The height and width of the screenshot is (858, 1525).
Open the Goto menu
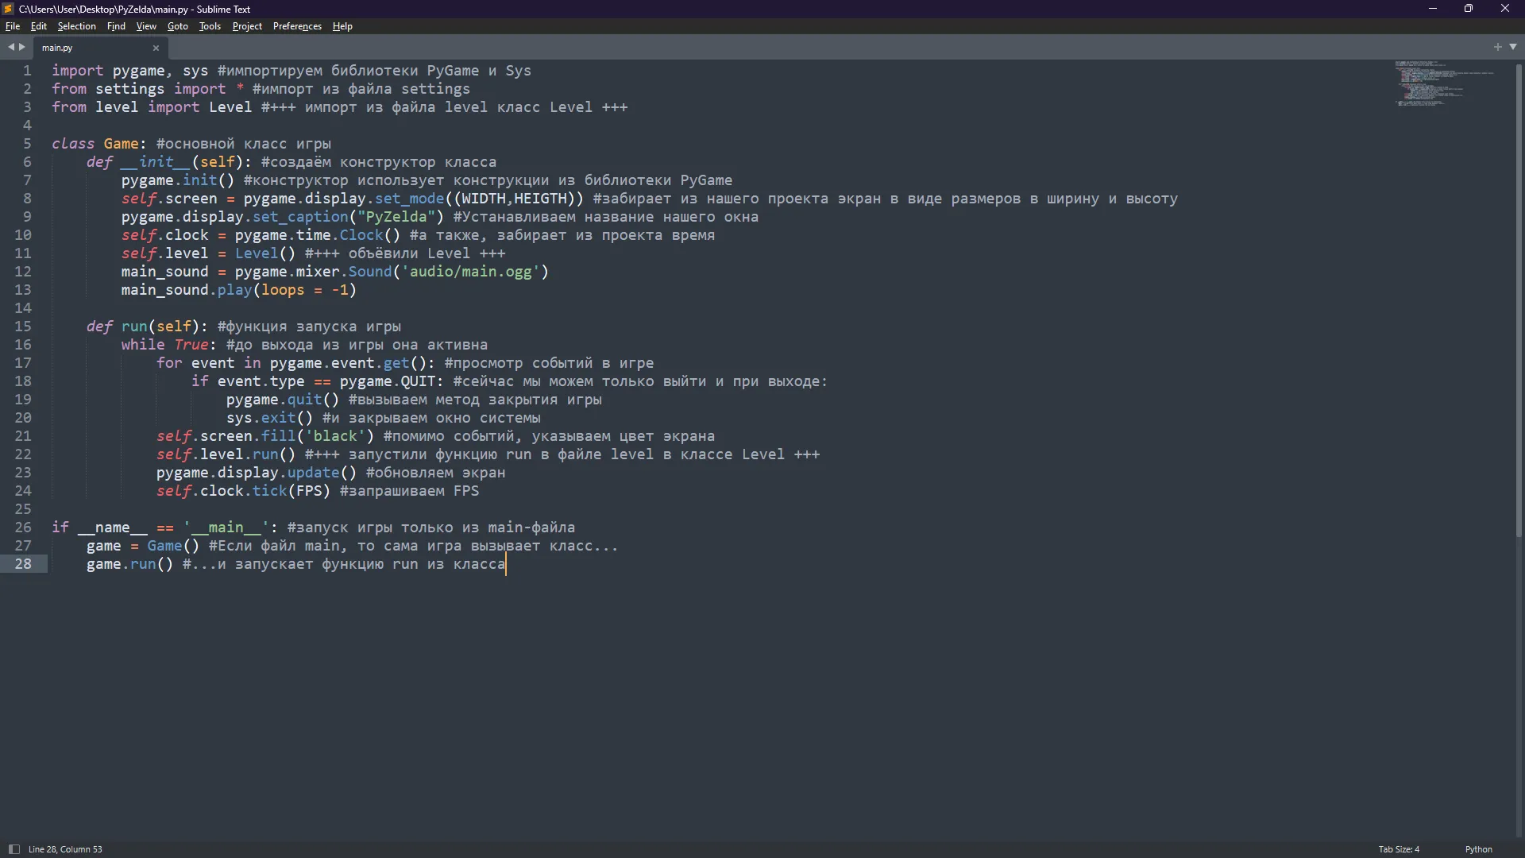tap(177, 26)
